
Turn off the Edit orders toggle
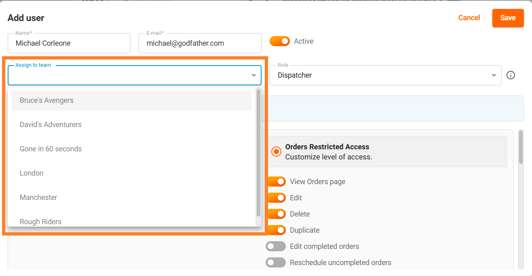(276, 198)
